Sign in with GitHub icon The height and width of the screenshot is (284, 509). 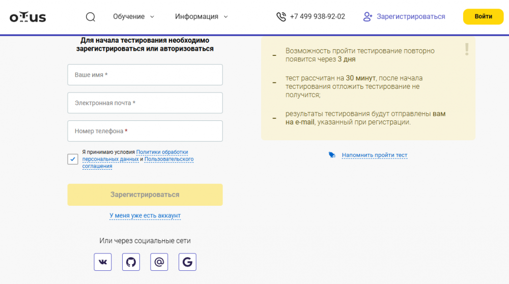[x=131, y=262]
